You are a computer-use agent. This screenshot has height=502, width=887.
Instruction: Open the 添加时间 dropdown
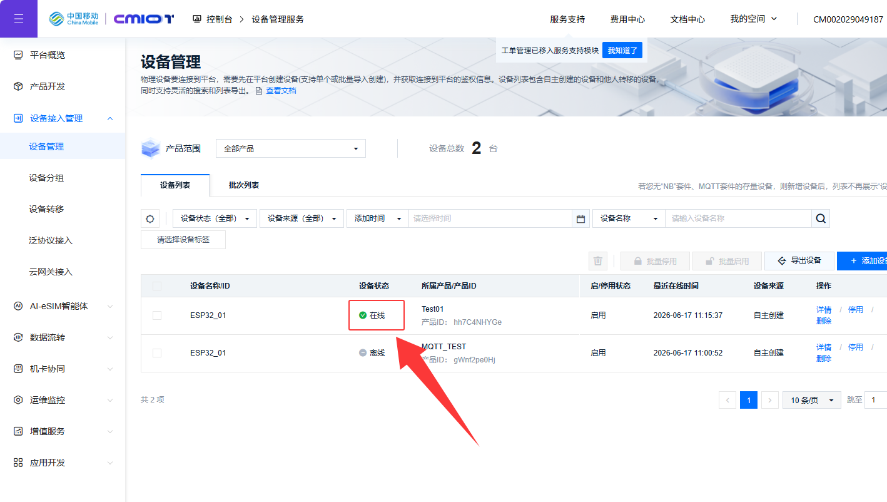377,218
